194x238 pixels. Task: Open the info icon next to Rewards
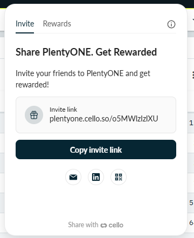coord(171,24)
